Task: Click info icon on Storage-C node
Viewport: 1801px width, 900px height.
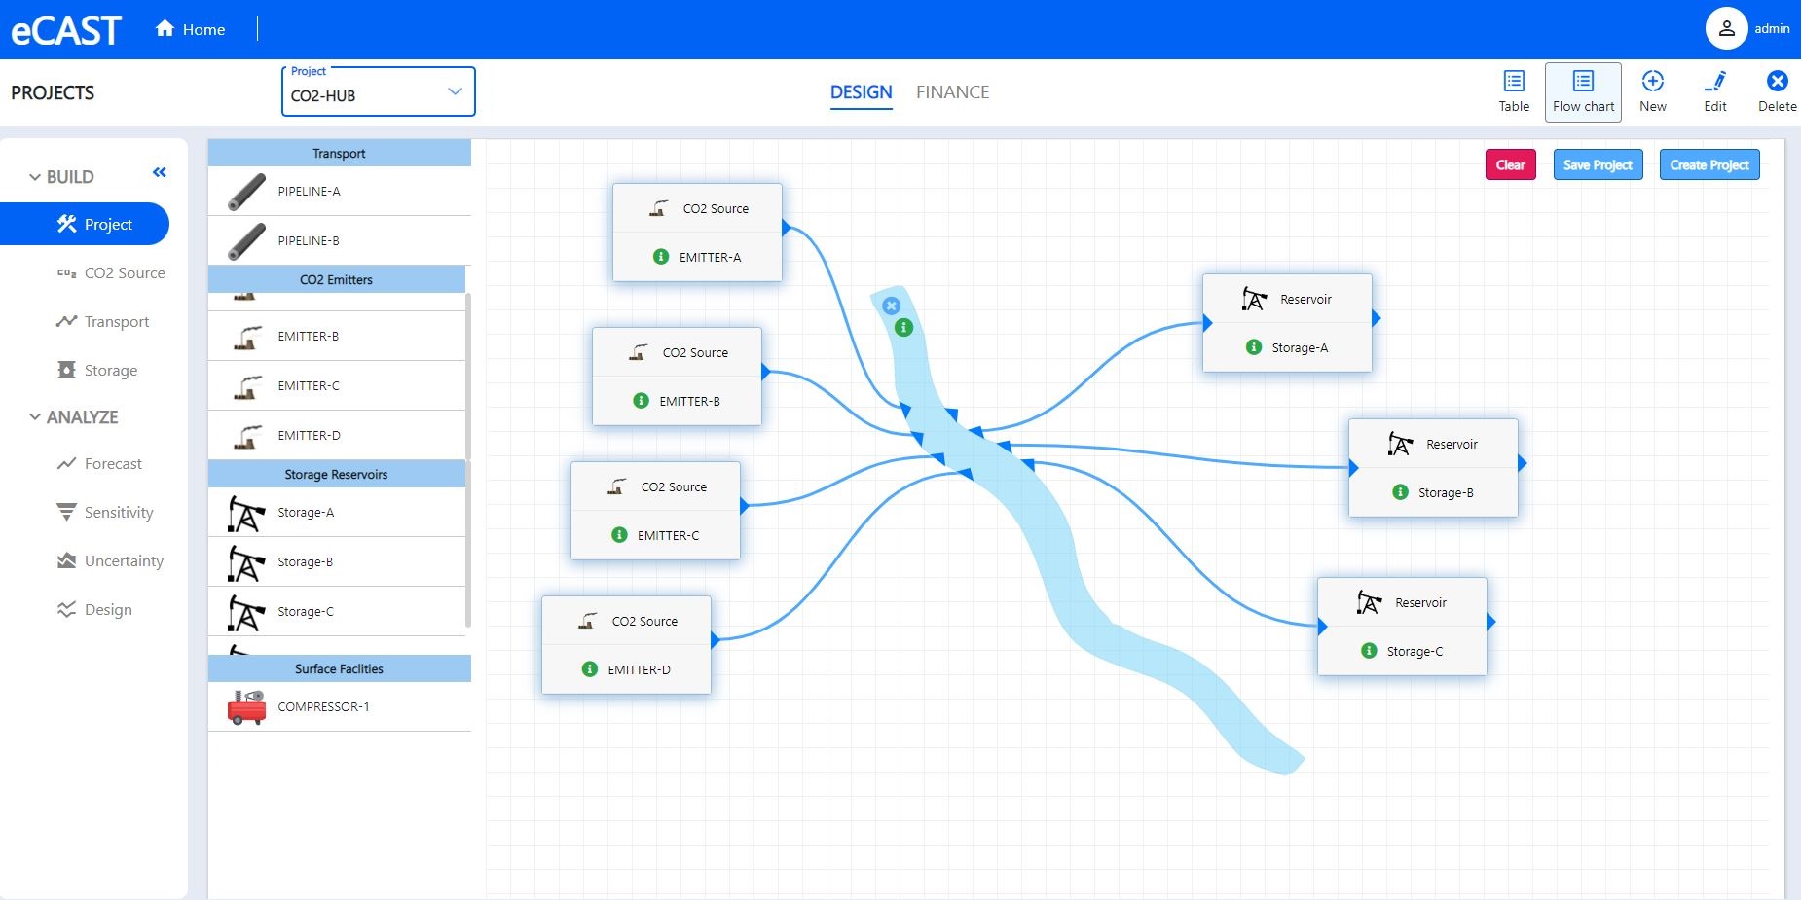Action: pos(1369,651)
